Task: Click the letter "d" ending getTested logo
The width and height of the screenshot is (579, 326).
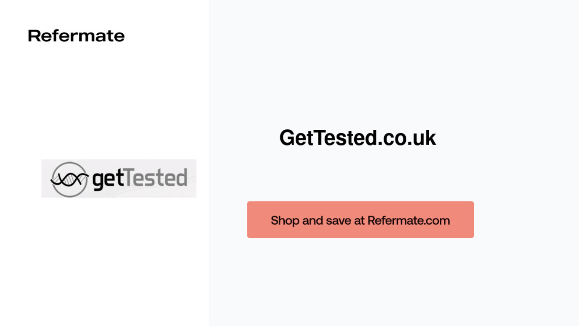Action: 182,178
